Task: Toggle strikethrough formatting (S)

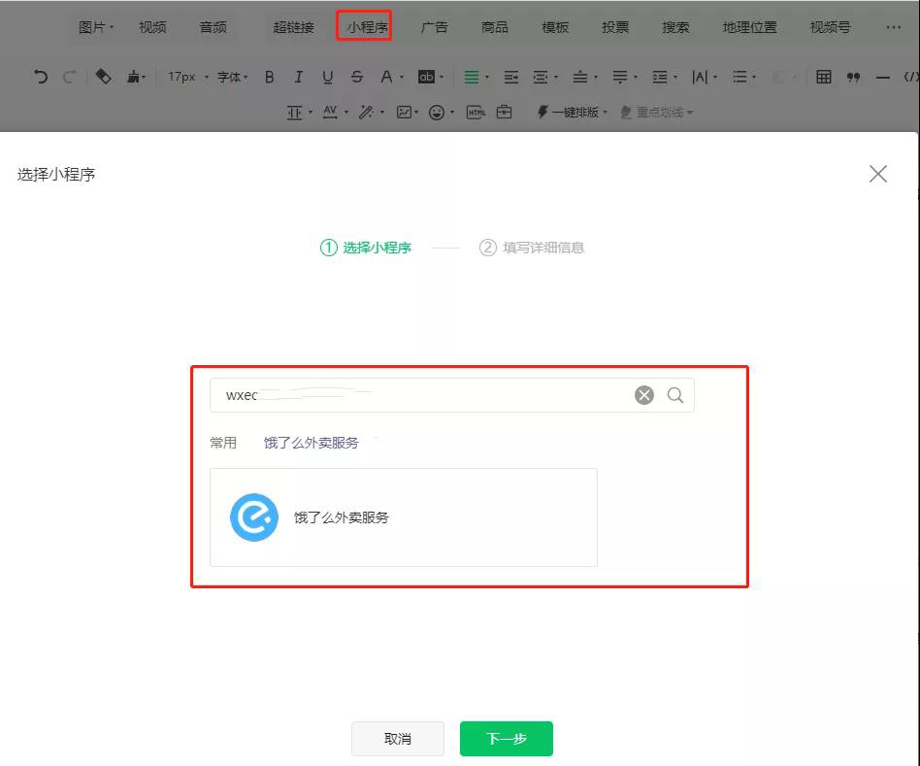Action: coord(357,77)
